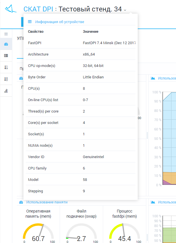The width and height of the screenshot is (176, 243).
Task: Open the Использование памяти panel title
Action: tap(47, 202)
